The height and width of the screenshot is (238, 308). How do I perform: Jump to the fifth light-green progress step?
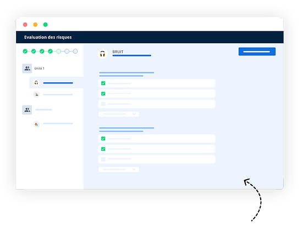(x=58, y=52)
